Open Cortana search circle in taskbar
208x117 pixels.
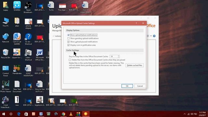click(11, 114)
